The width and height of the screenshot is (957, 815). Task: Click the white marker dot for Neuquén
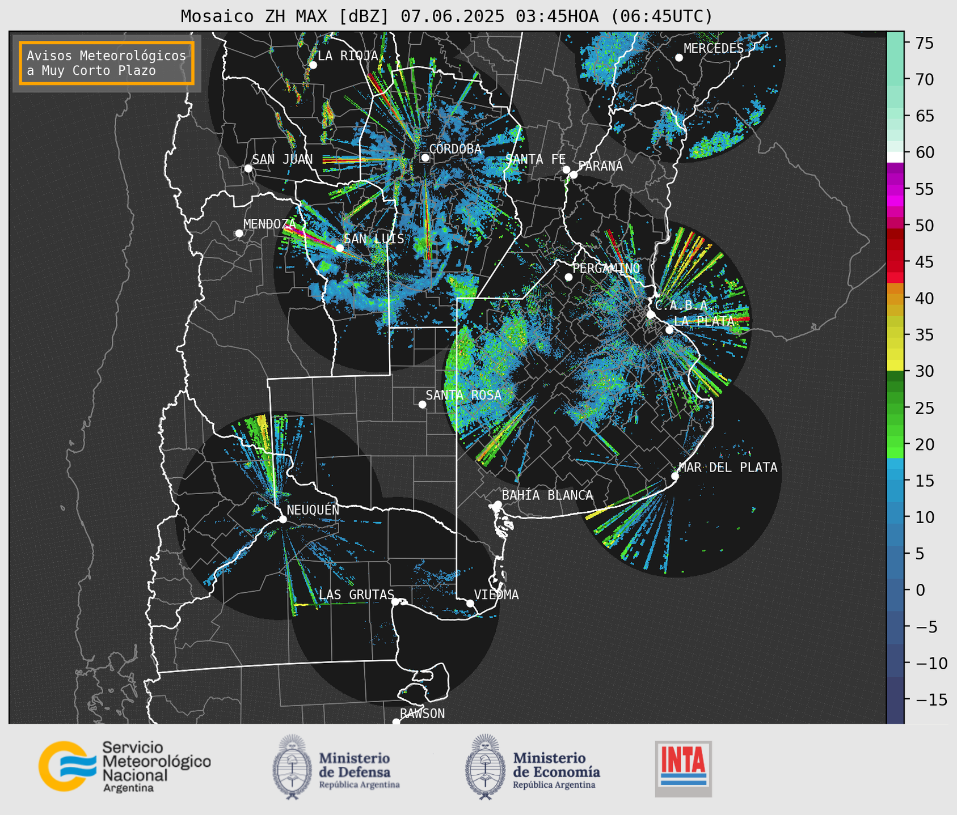[283, 519]
